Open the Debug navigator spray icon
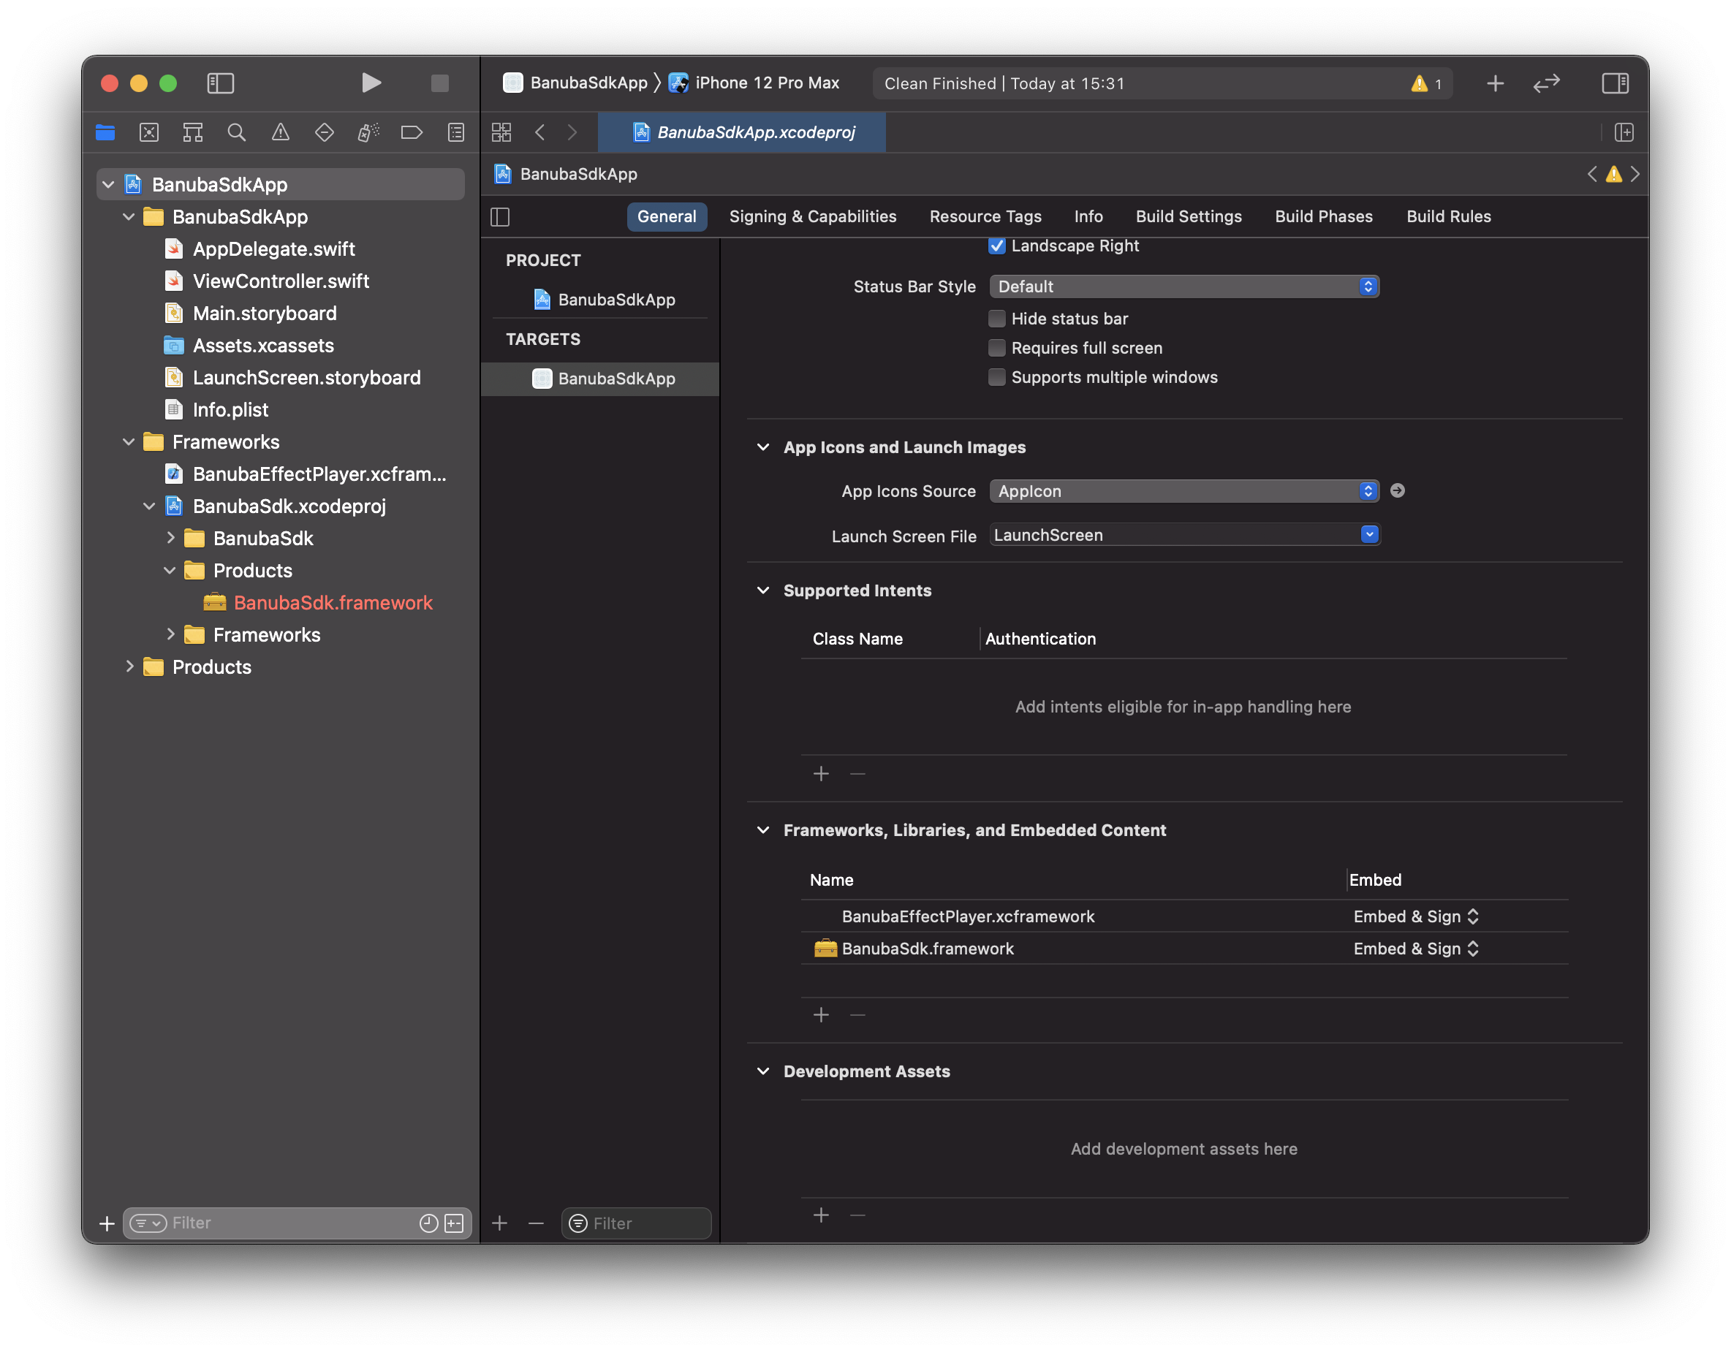This screenshot has height=1352, width=1731. pyautogui.click(x=368, y=132)
